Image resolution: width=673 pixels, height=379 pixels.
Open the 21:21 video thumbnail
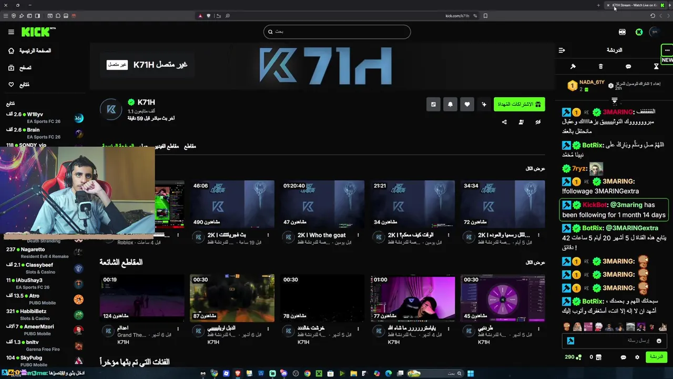413,204
